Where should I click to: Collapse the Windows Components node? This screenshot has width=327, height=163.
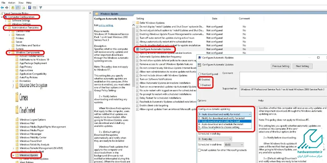pyautogui.click(x=9, y=53)
